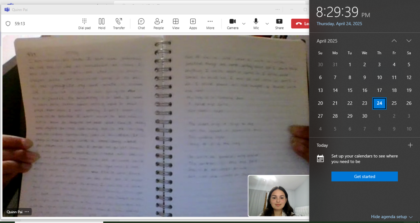Viewport: 420px width, 223px height.
Task: Go to previous month in calendar
Action: tap(394, 41)
